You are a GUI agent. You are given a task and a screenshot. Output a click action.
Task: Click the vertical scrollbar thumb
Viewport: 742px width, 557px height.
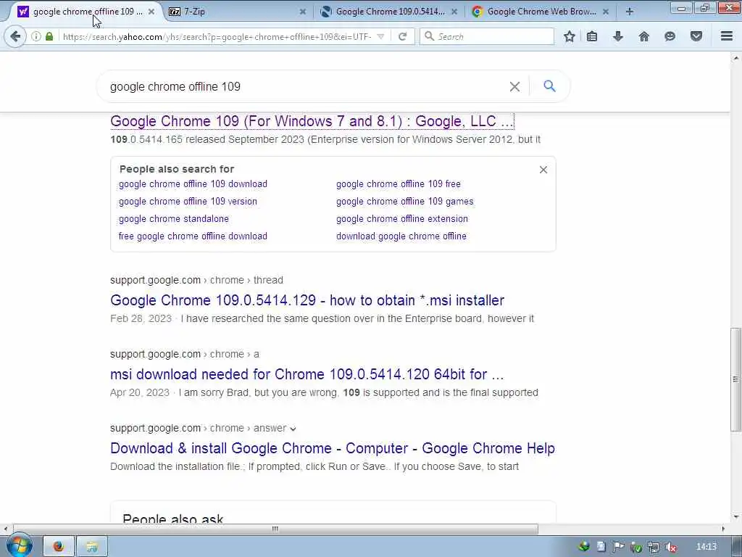coord(735,379)
